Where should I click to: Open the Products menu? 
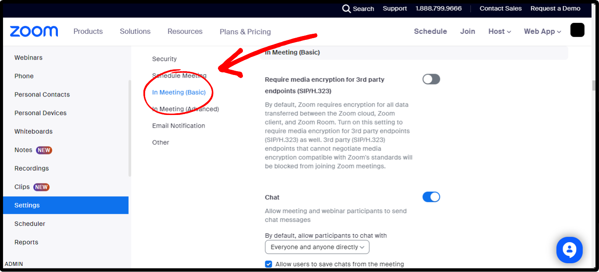point(88,32)
